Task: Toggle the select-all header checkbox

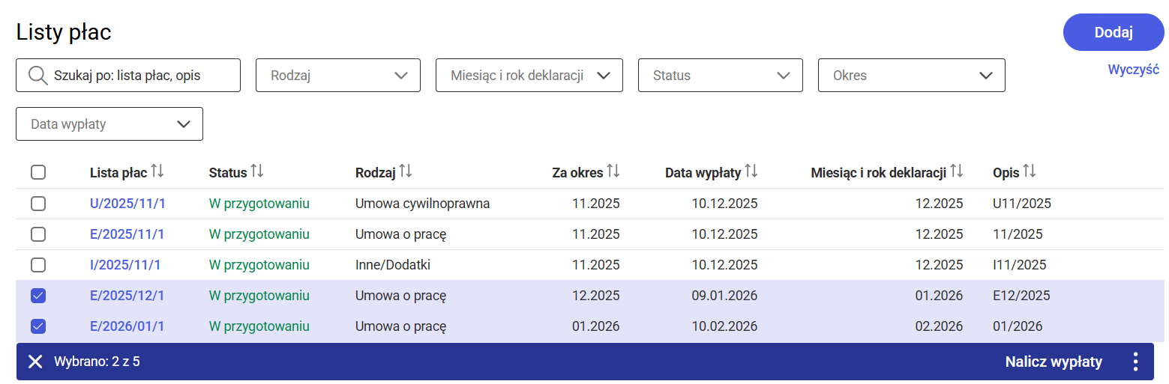Action: [38, 173]
